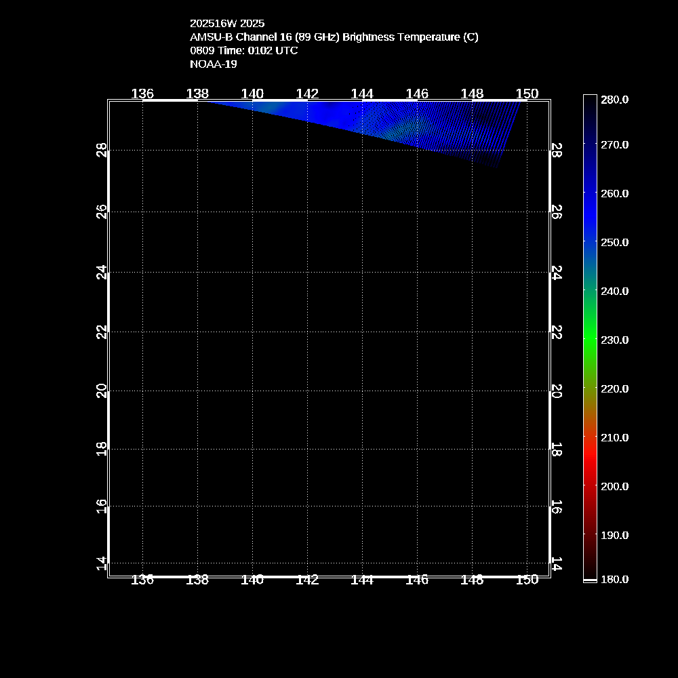This screenshot has width=678, height=678.
Task: Click longitude label 136 on top axis
Action: tap(142, 94)
